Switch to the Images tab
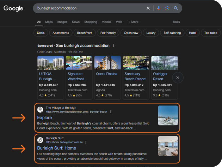This screenshot has width=222, height=167. coord(62,22)
